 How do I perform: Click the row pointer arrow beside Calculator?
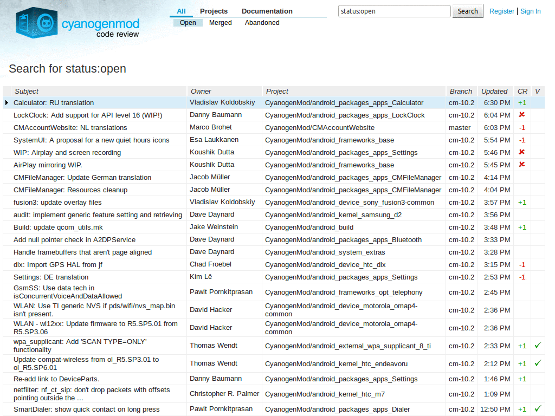[x=7, y=102]
